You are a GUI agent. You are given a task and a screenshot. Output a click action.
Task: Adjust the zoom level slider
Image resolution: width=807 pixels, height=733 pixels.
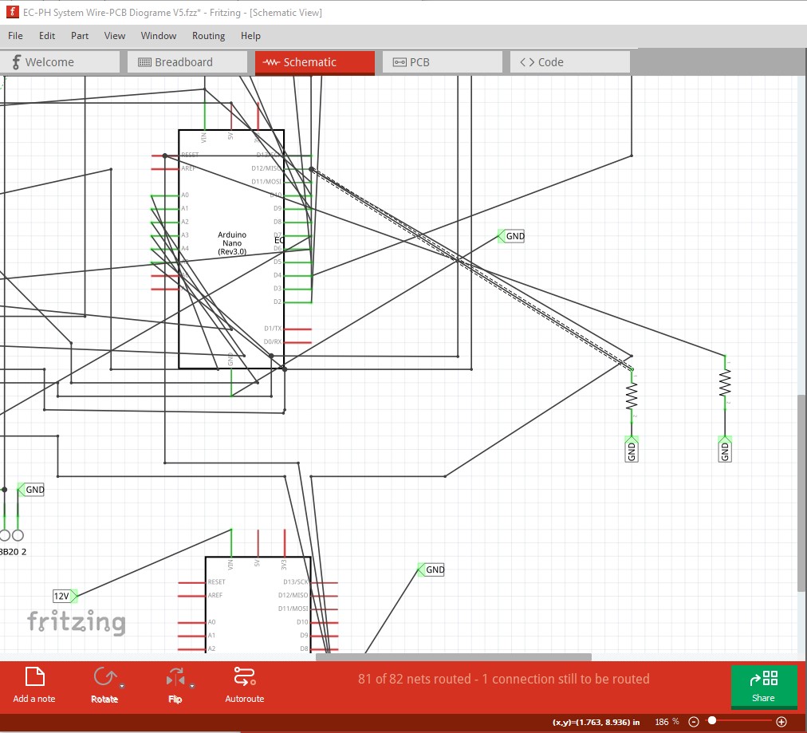click(x=713, y=721)
